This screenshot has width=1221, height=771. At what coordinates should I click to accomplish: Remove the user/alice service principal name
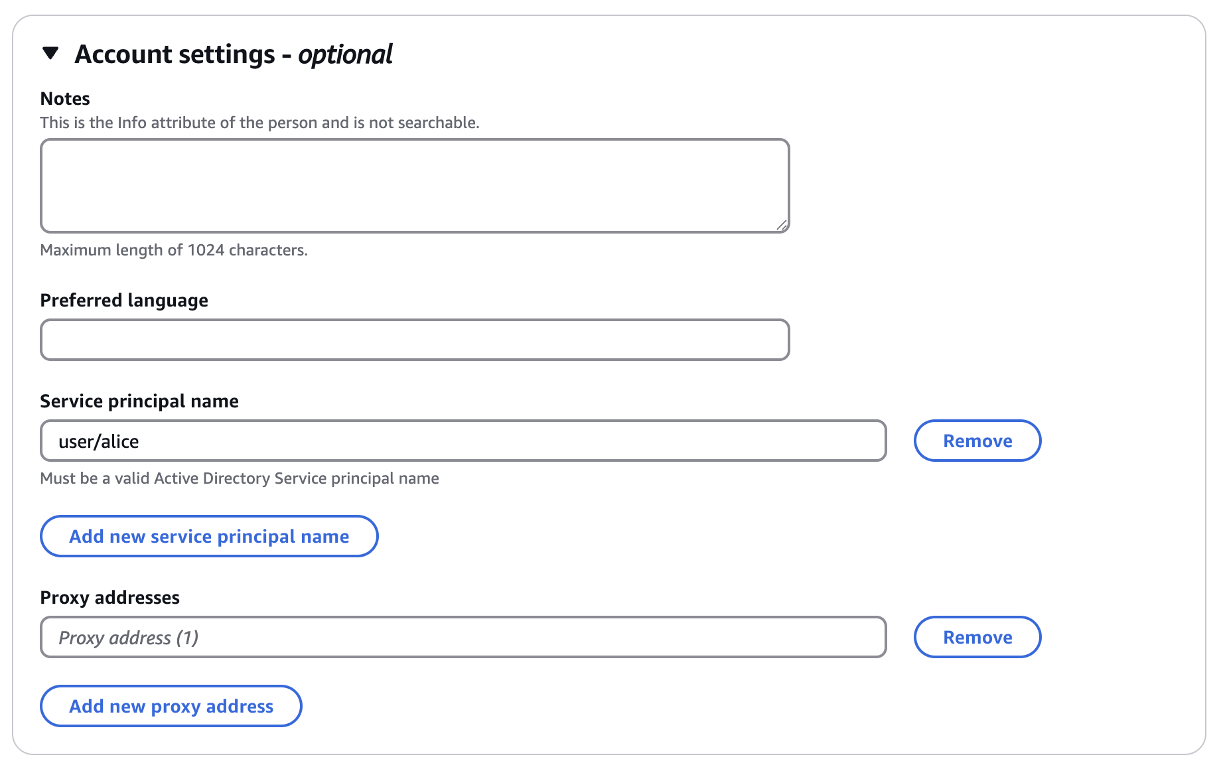coord(977,441)
